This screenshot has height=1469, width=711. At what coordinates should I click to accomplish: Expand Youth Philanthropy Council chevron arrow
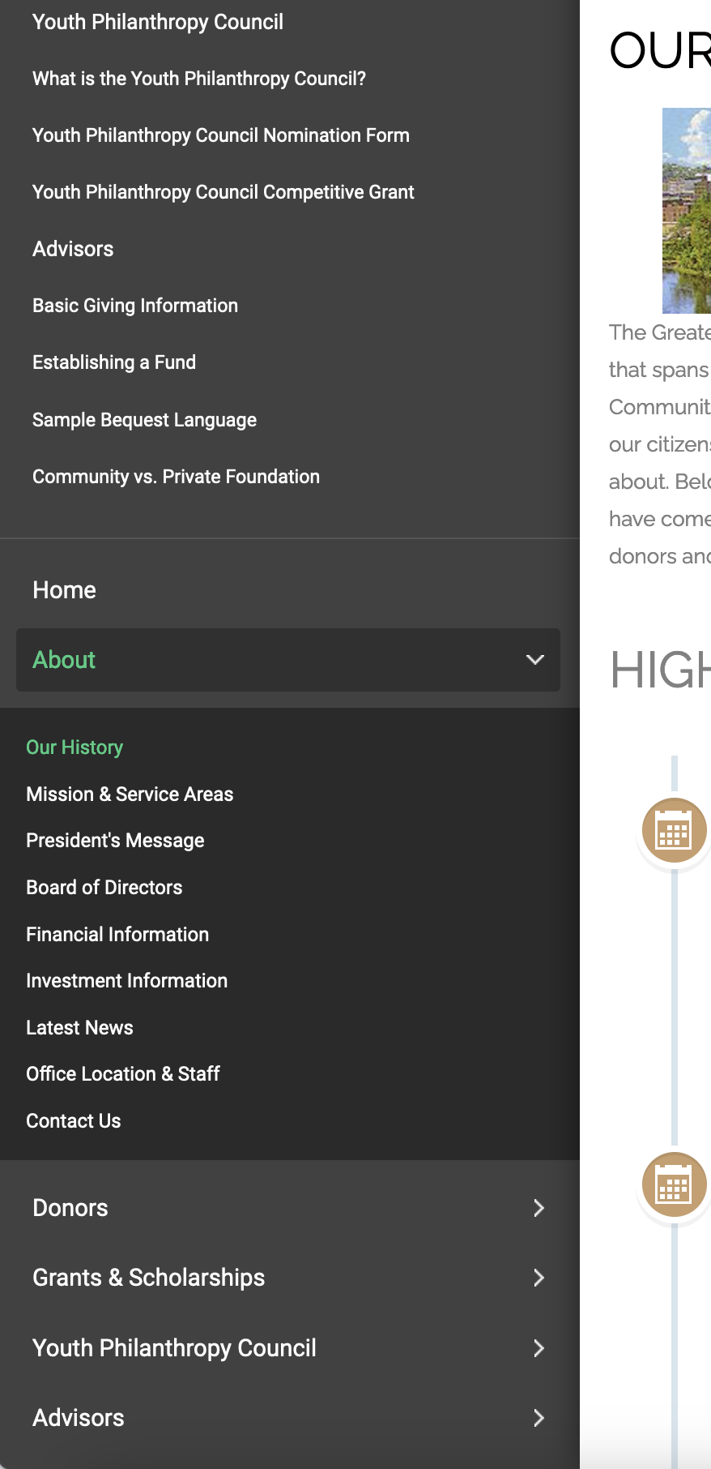click(x=539, y=1348)
